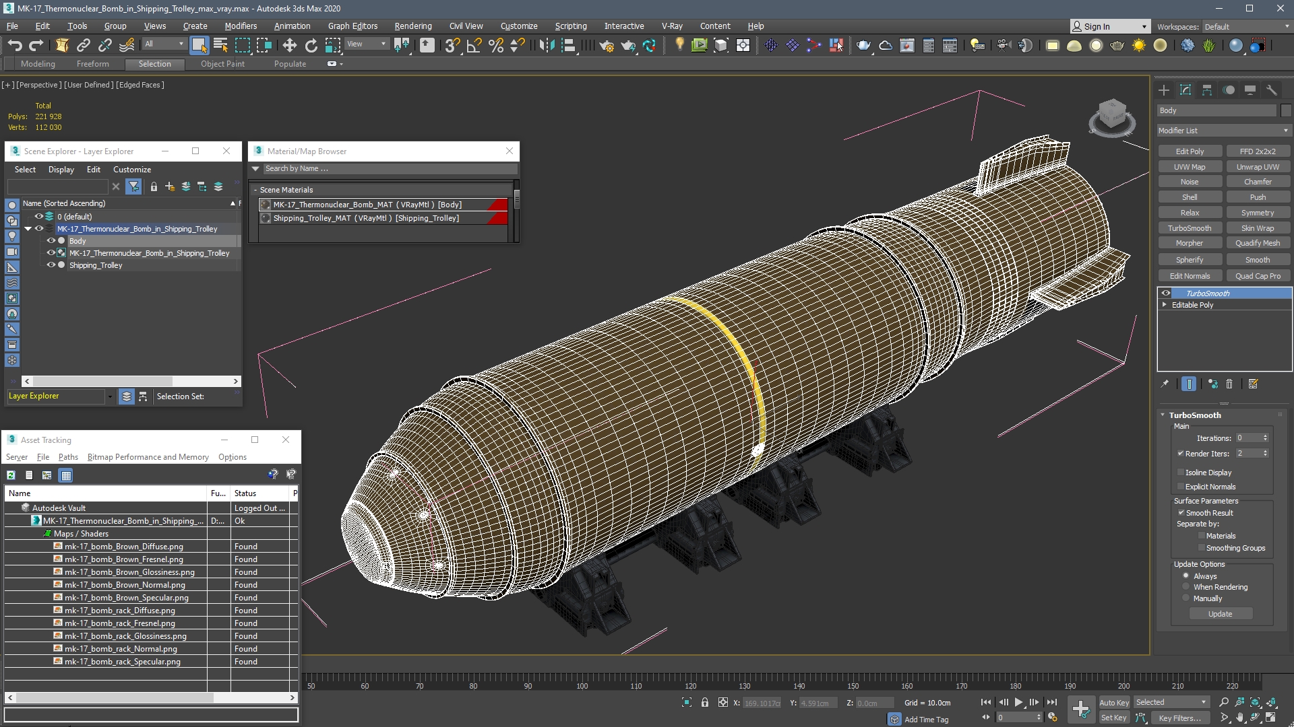Collapse the TurboSmooth rollout

tap(1163, 415)
